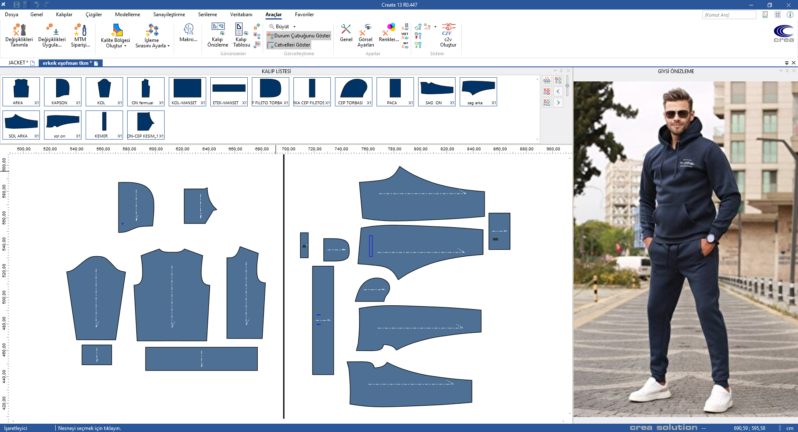Viewport: 798px width, 432px height.
Task: Switch to the Modelleme ribbon tab
Action: [128, 15]
